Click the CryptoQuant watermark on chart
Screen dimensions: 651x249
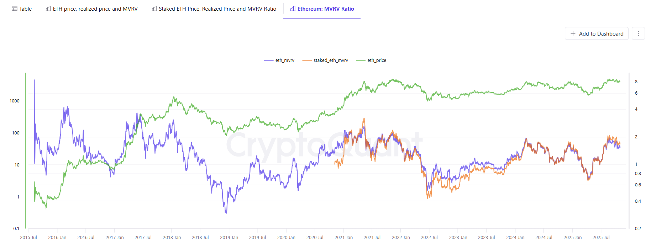tap(324, 145)
